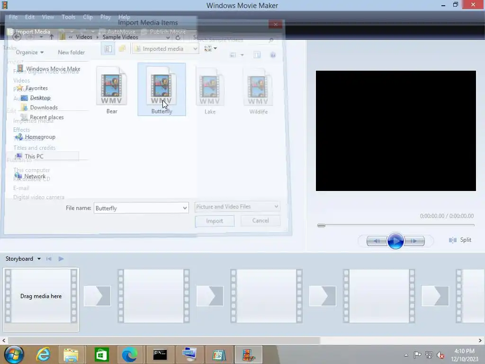Image resolution: width=485 pixels, height=364 pixels.
Task: Step to the next frame
Action: [414, 241]
